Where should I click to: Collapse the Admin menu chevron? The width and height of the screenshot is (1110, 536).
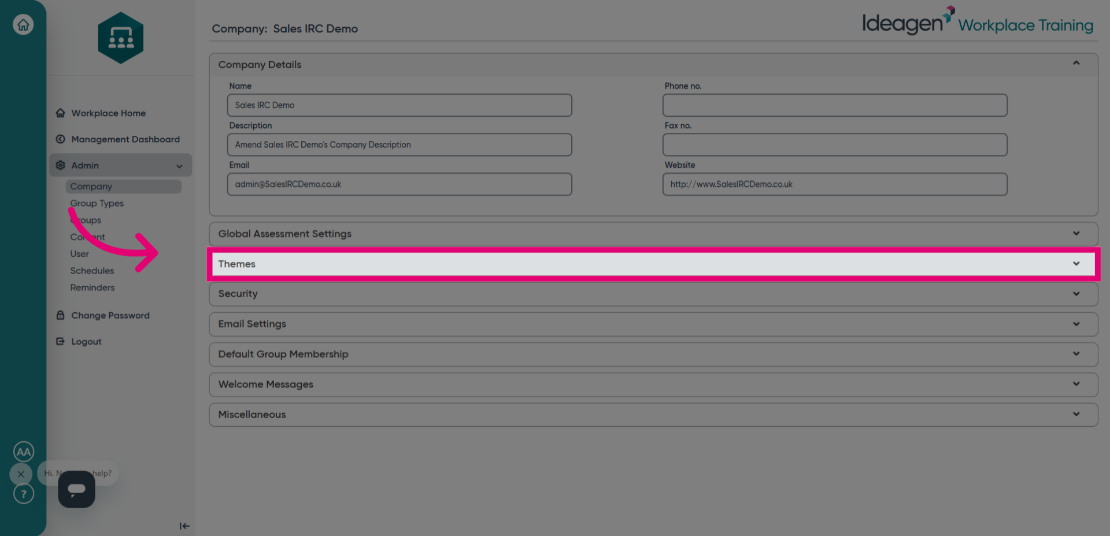(x=179, y=166)
